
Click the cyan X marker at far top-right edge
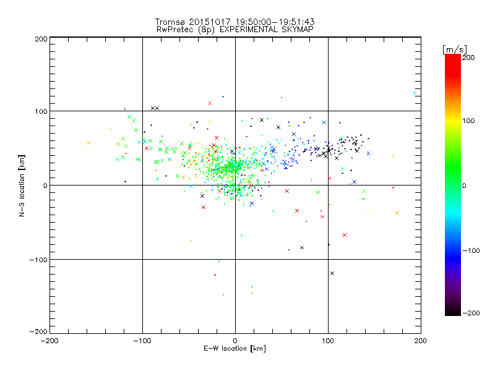(415, 93)
